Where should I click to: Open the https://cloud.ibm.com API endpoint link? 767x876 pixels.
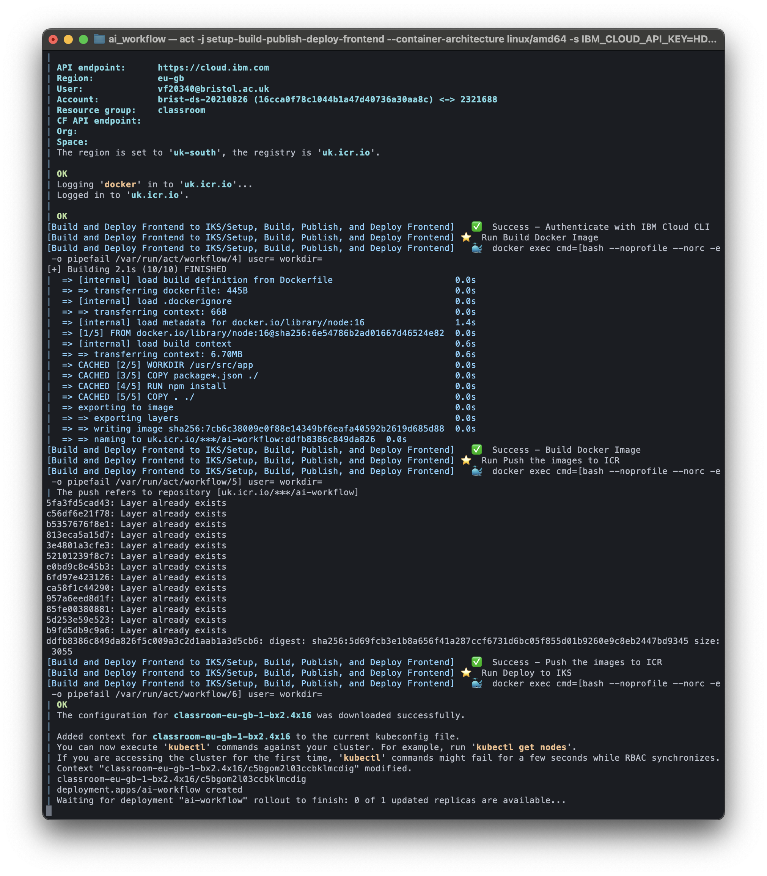point(213,67)
